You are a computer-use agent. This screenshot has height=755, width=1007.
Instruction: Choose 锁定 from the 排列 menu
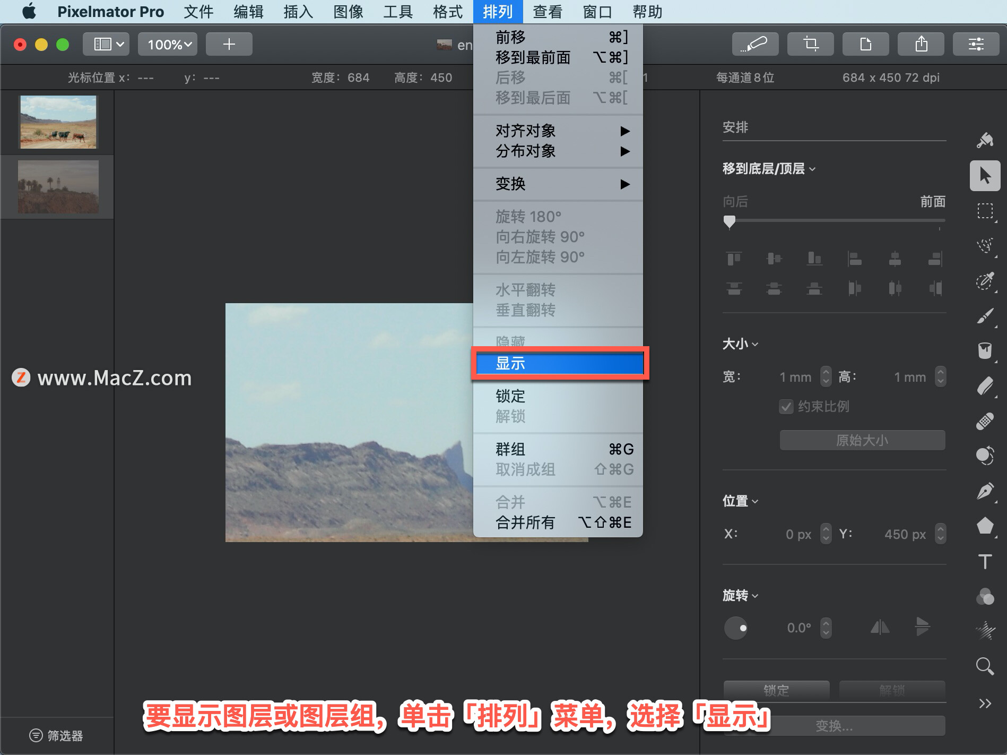pos(558,396)
